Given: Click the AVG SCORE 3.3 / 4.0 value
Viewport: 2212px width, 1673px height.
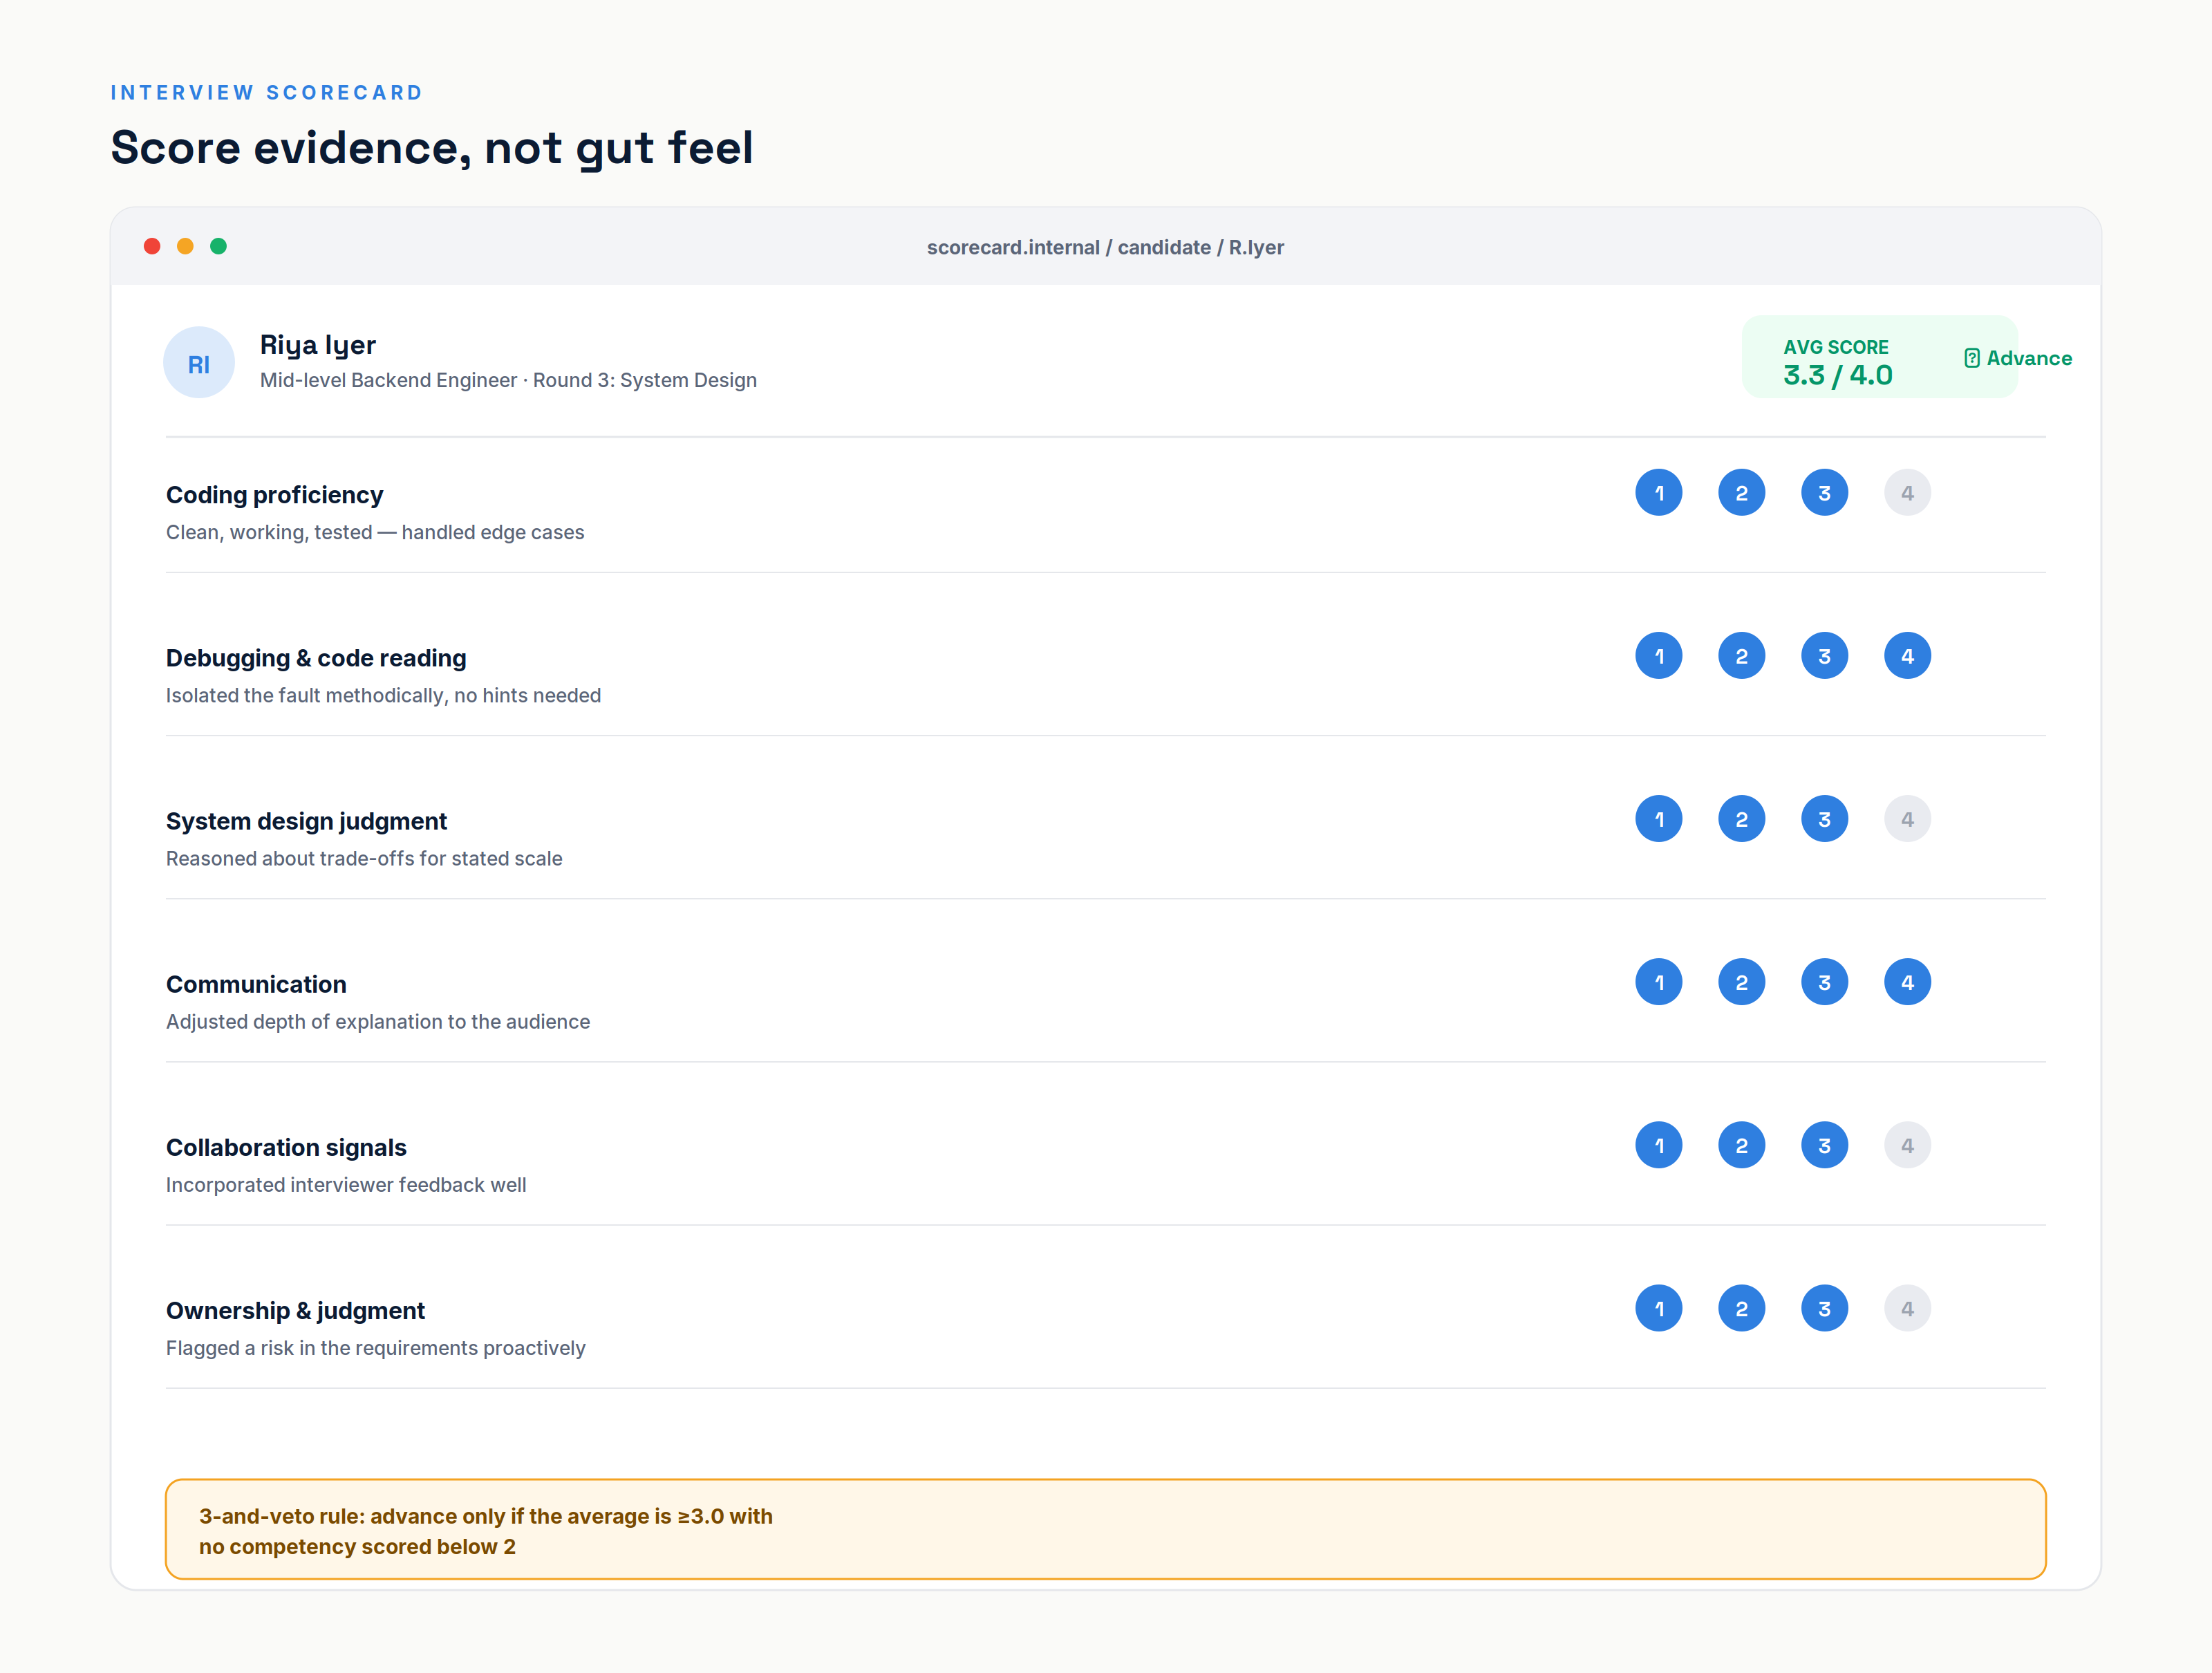Looking at the screenshot, I should pyautogui.click(x=1838, y=375).
